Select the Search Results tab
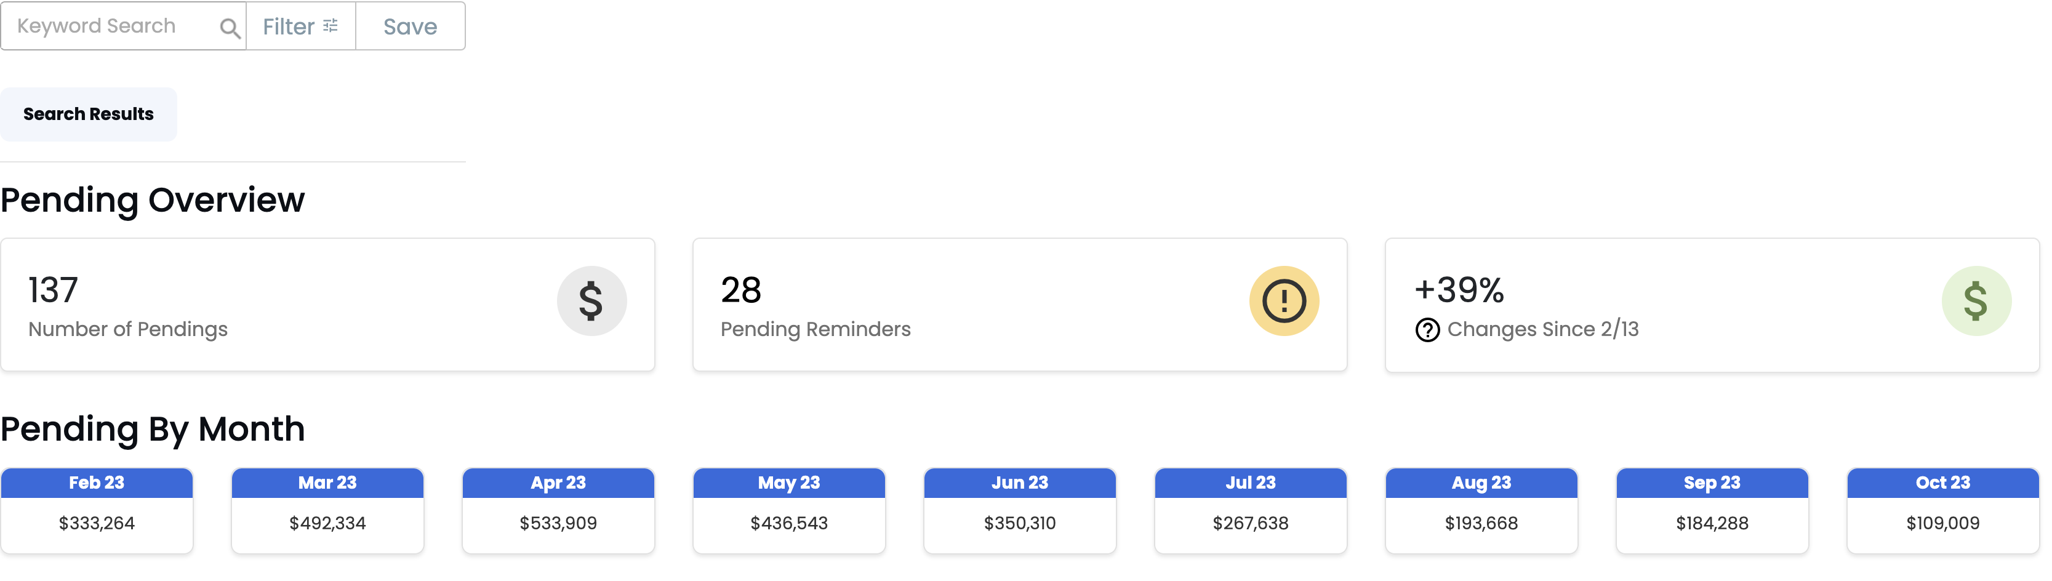Image resolution: width=2052 pixels, height=581 pixels. [x=89, y=114]
